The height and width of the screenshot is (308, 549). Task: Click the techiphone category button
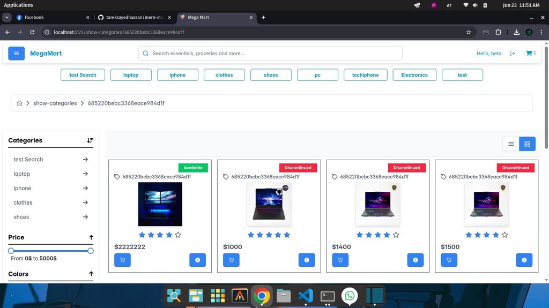[x=365, y=75]
